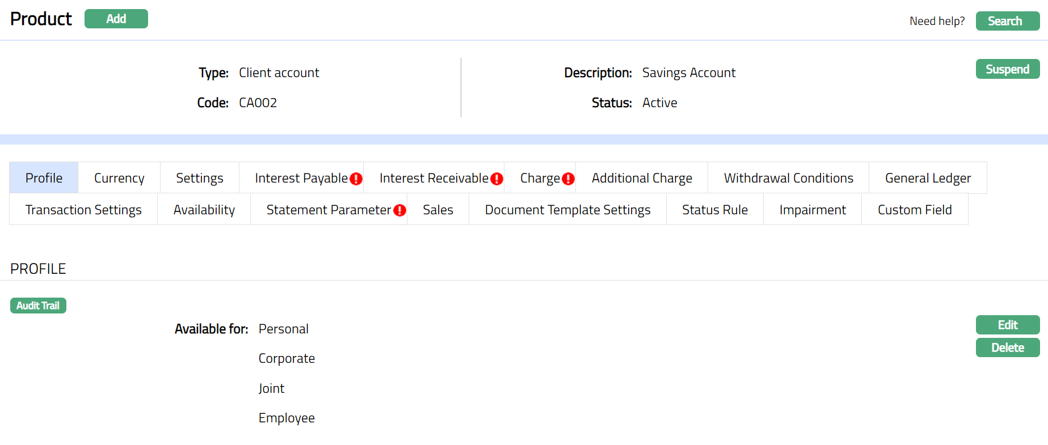Click the Statement Parameter warning icon
1048x445 pixels.
tap(399, 210)
